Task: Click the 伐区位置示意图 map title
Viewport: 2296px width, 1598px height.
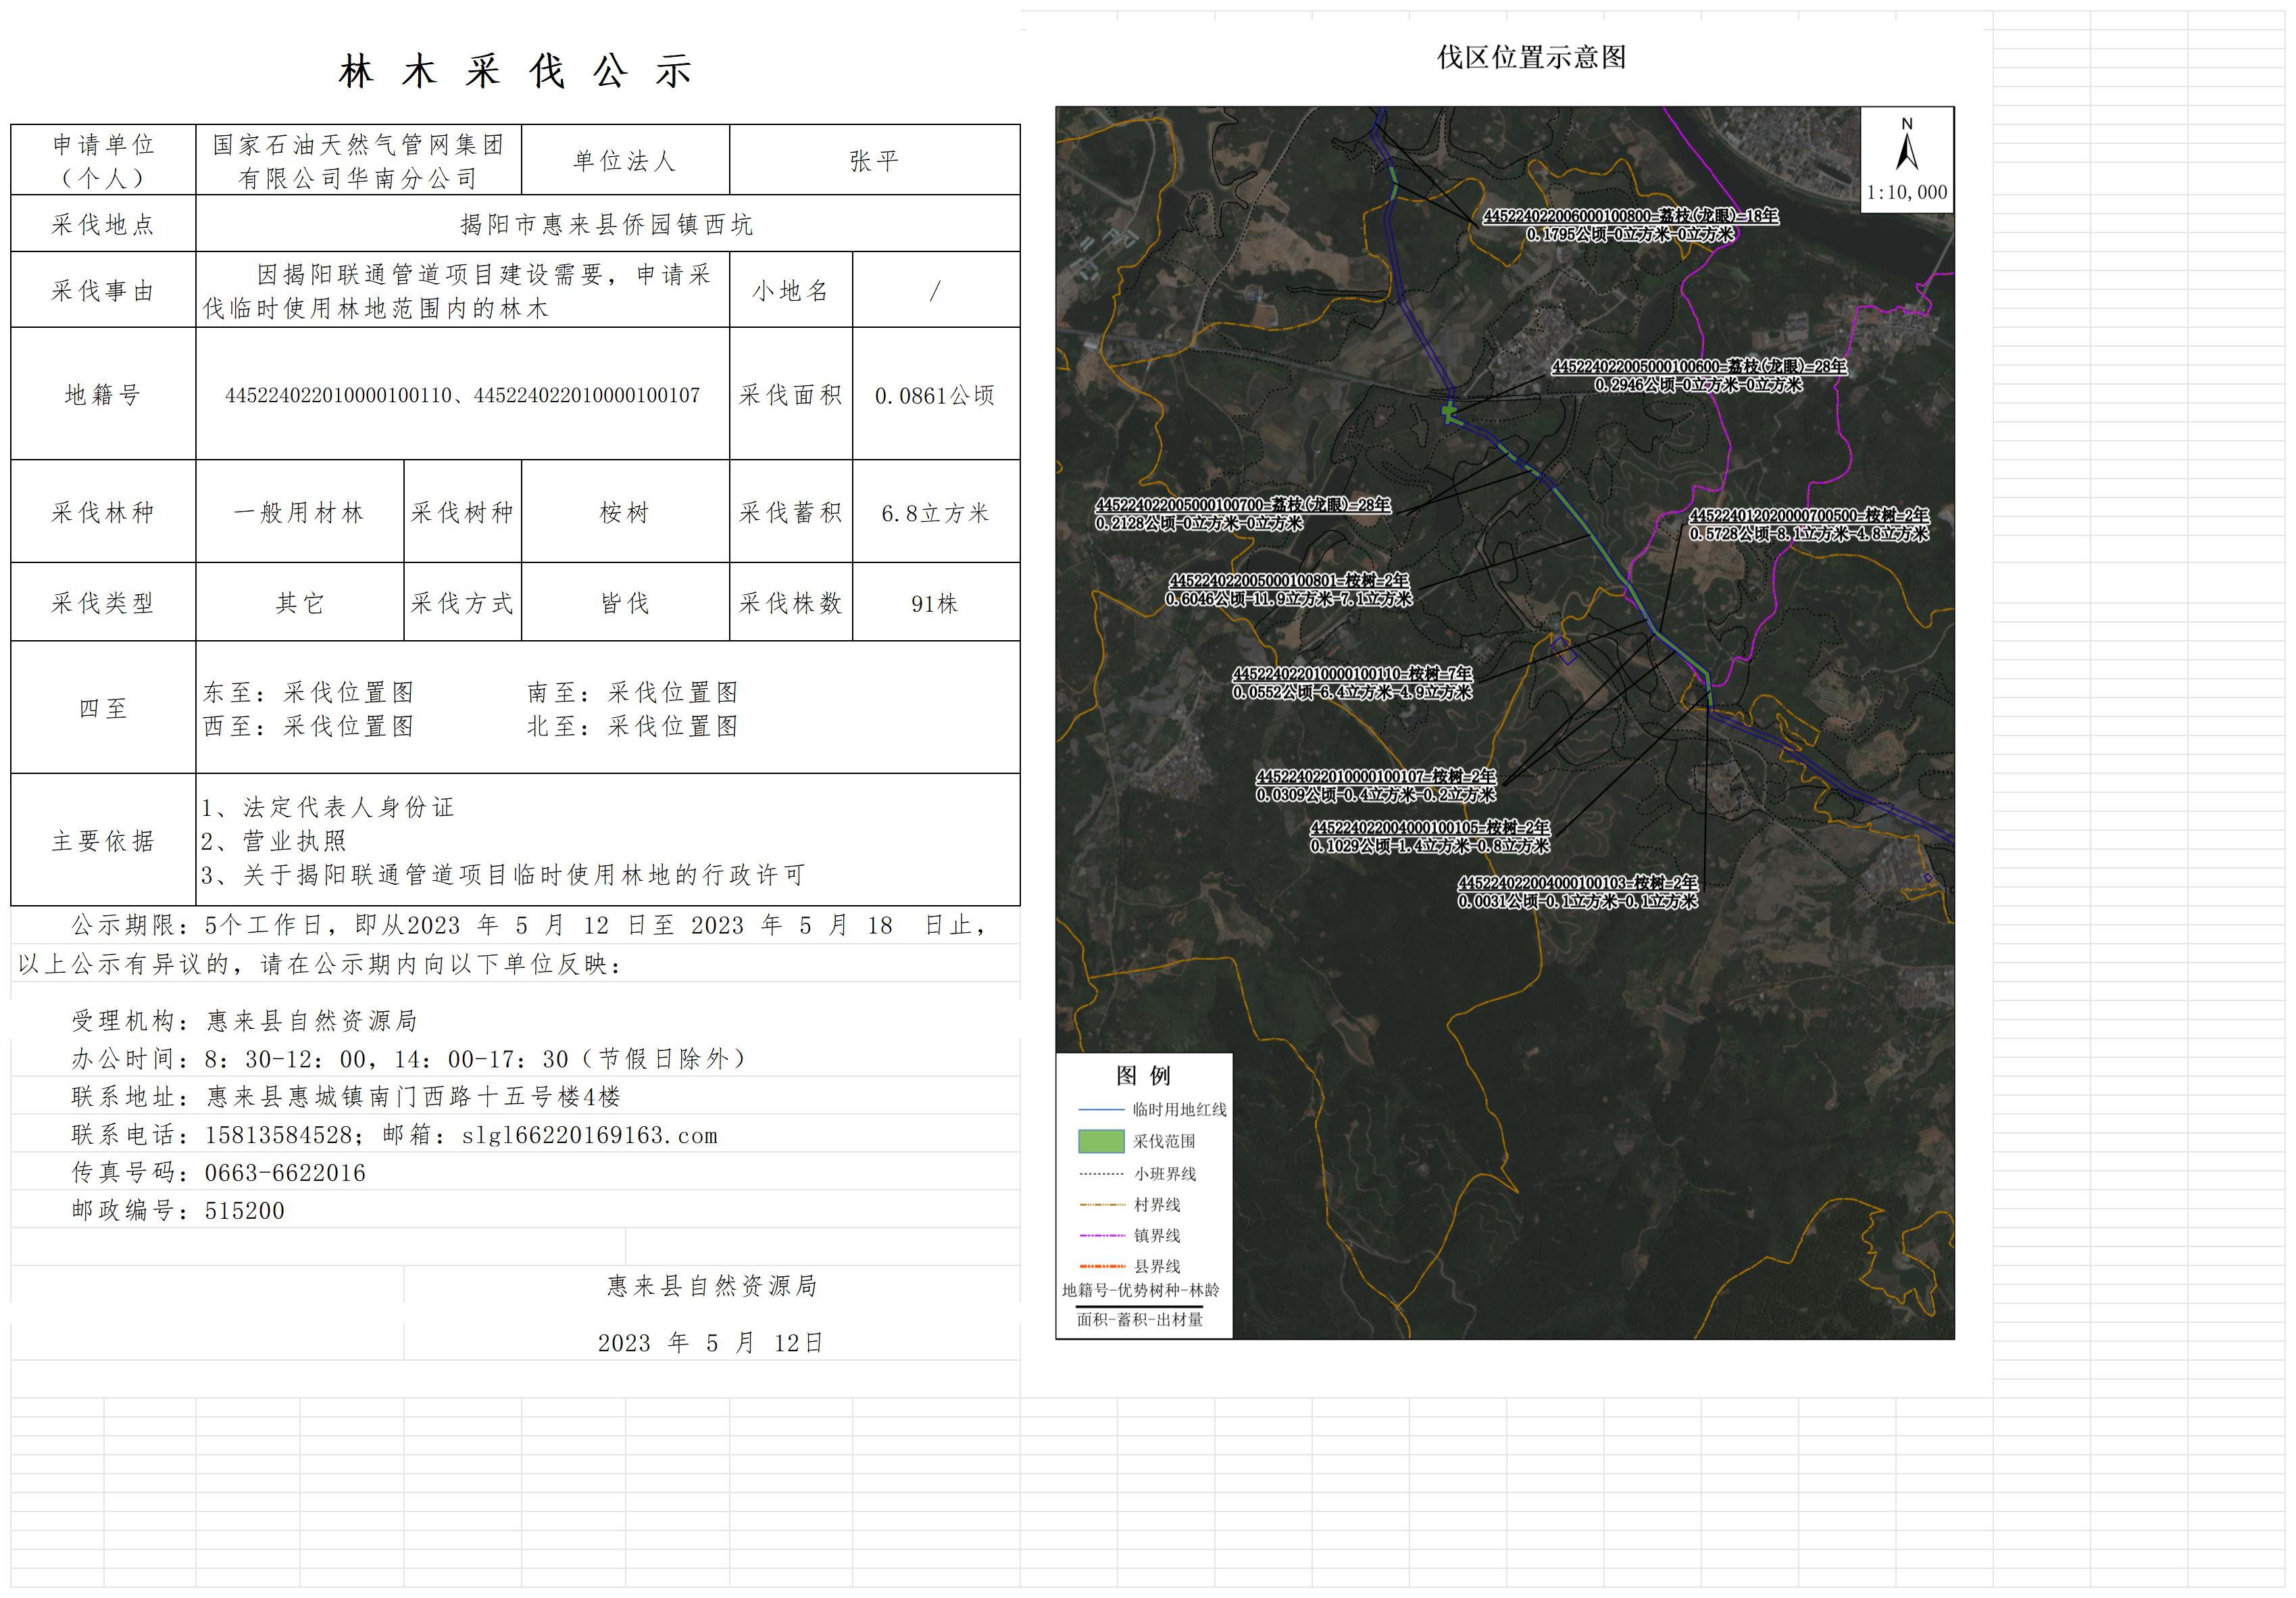Action: pyautogui.click(x=1531, y=57)
